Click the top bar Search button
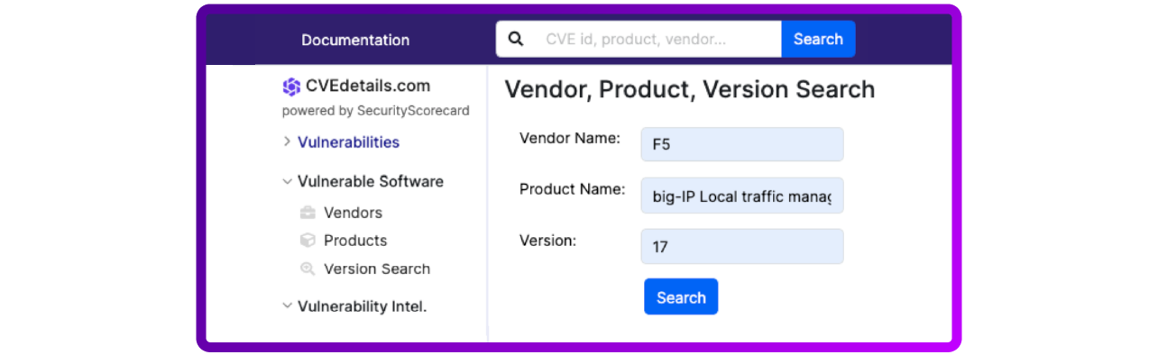 pos(818,39)
